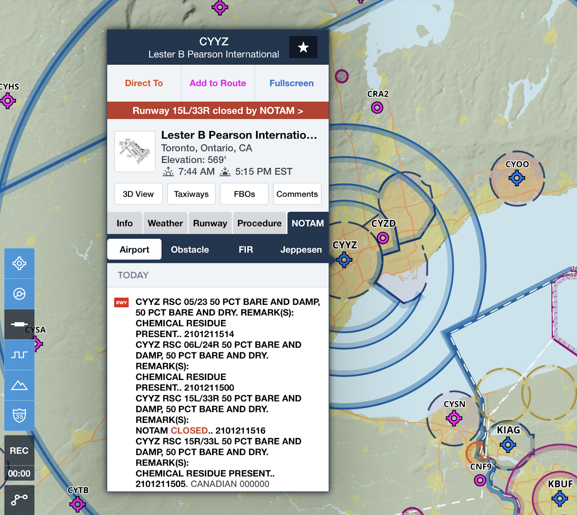
Task: Open the route 35 shield tool
Action: [19, 415]
